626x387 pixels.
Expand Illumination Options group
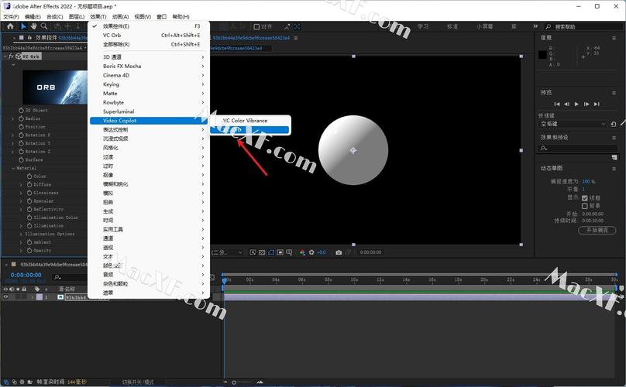tap(21, 235)
